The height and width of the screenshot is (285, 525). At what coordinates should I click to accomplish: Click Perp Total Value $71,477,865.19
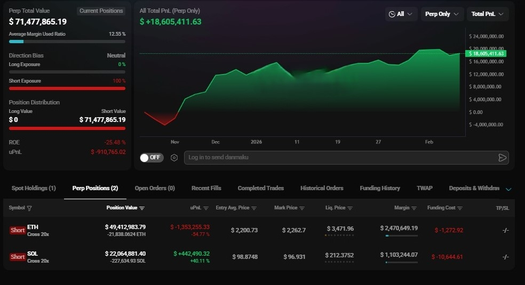pyautogui.click(x=38, y=22)
